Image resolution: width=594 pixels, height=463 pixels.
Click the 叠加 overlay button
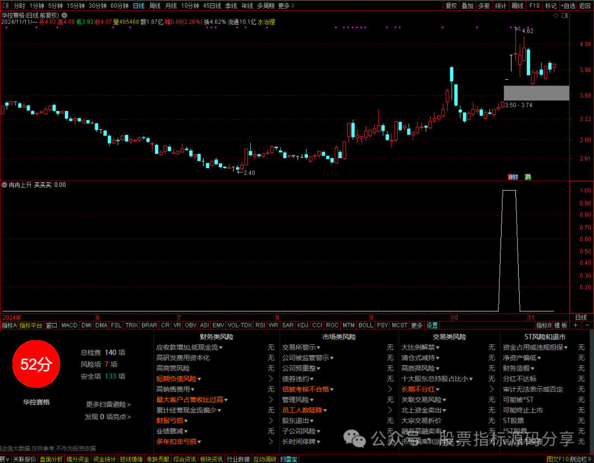click(468, 5)
